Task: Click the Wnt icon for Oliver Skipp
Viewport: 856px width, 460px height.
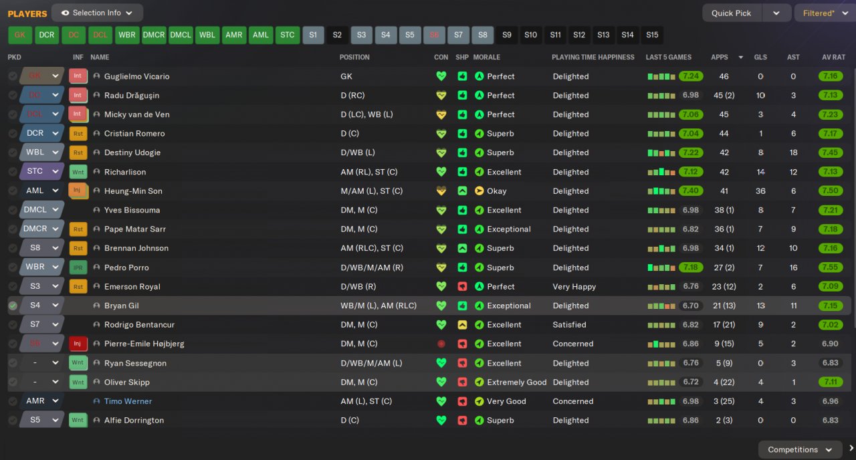Action: (78, 382)
